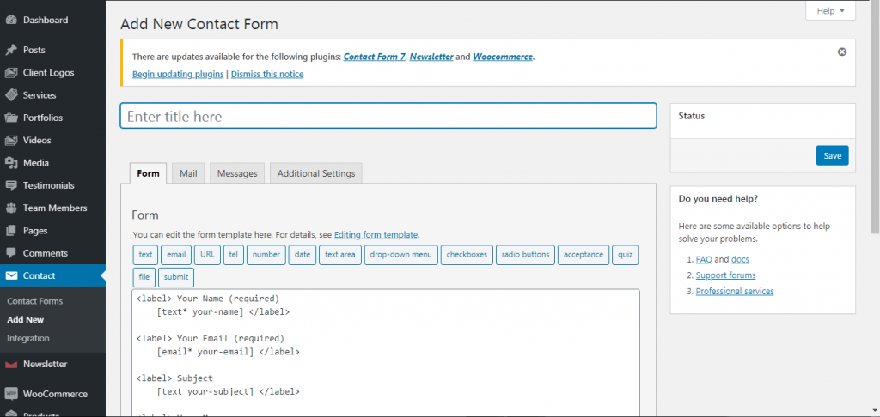The image size is (880, 417).
Task: Click '[text your-subject] </label>' line
Action: (229, 392)
